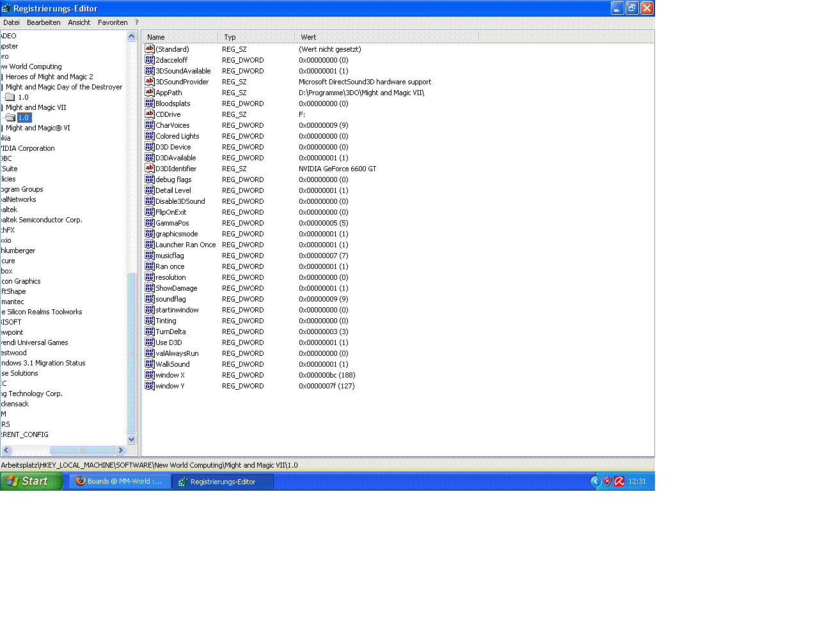Screen dimensions: 829x621
Task: Select the Realtek Semiconductor Corp. key
Action: (x=42, y=220)
